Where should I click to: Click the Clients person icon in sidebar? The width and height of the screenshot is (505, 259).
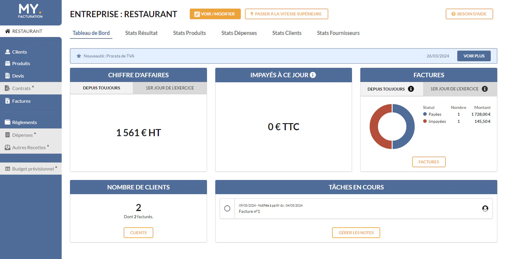[8, 52]
